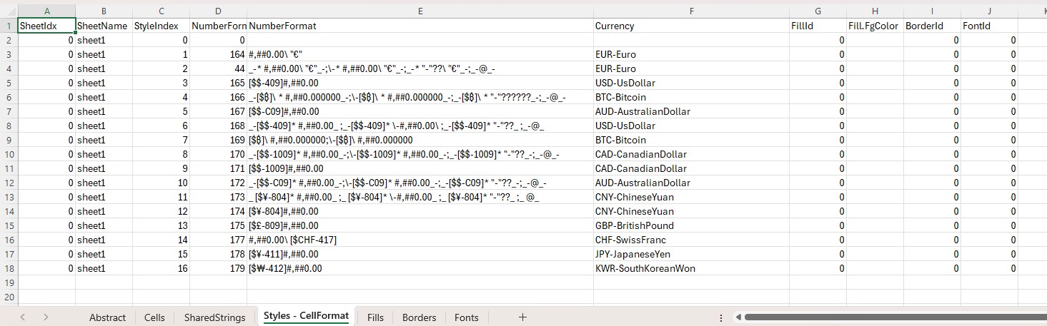Select the BTC-Bitcoin cell in row 6
Image resolution: width=1047 pixels, height=326 pixels.
pos(691,97)
